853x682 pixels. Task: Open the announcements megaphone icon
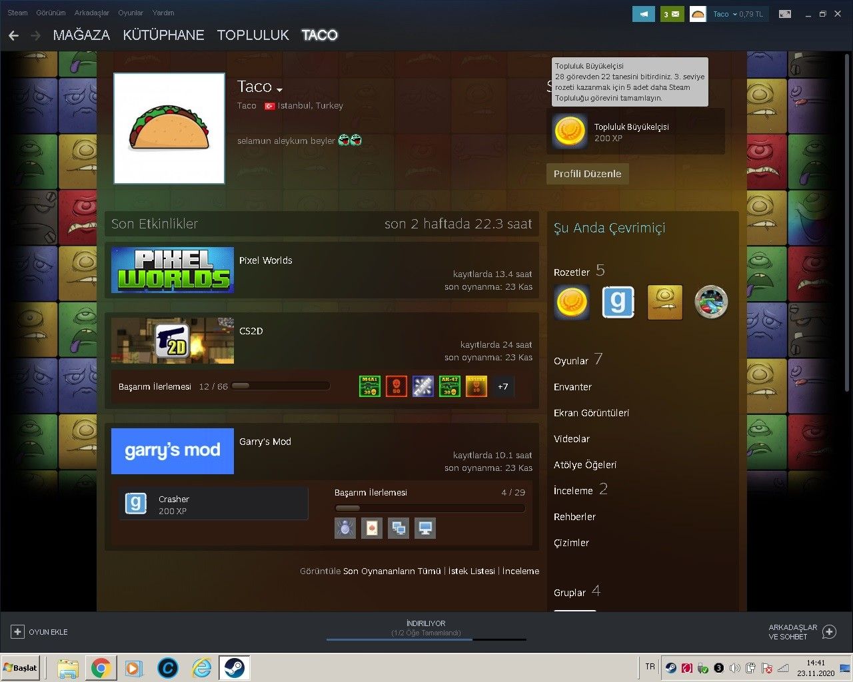(x=644, y=14)
